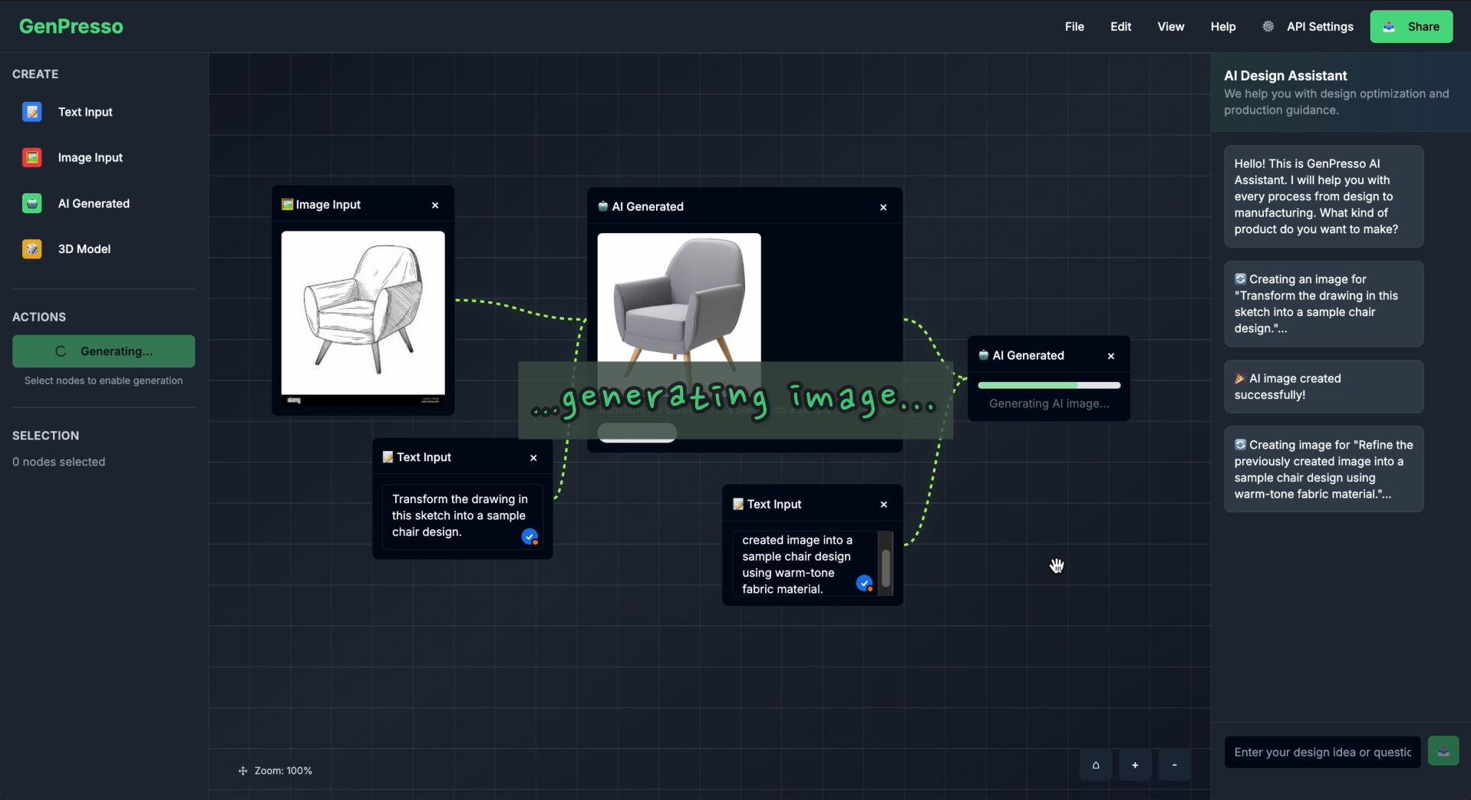Send message with green chat send icon

[x=1443, y=752]
